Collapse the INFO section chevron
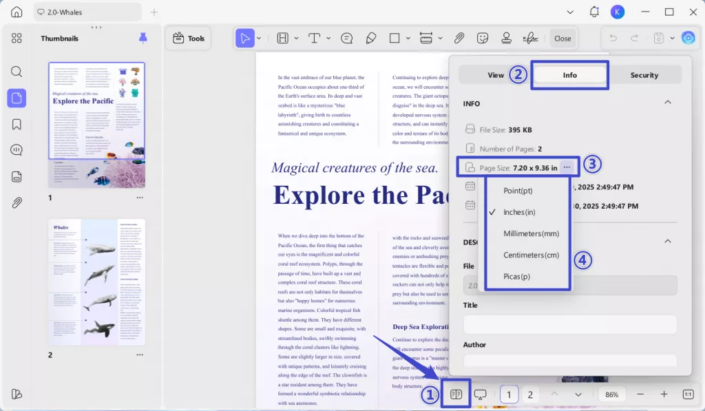705x411 pixels. coord(666,103)
